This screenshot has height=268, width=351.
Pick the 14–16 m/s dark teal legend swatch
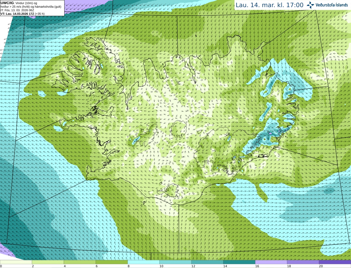[239, 262]
